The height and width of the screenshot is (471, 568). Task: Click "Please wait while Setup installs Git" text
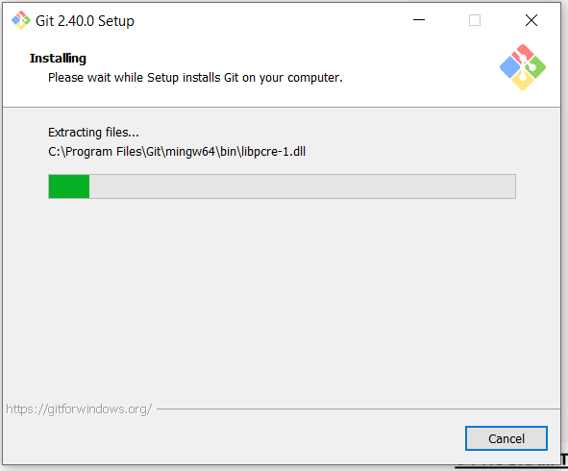pos(143,78)
